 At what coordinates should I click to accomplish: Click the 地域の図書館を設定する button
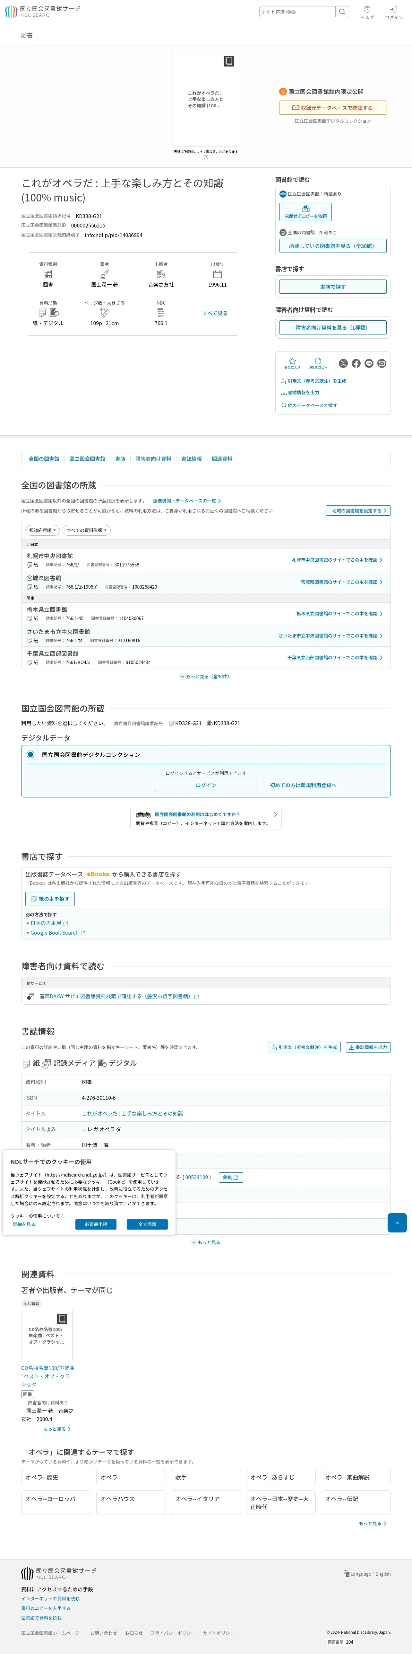pyautogui.click(x=359, y=511)
